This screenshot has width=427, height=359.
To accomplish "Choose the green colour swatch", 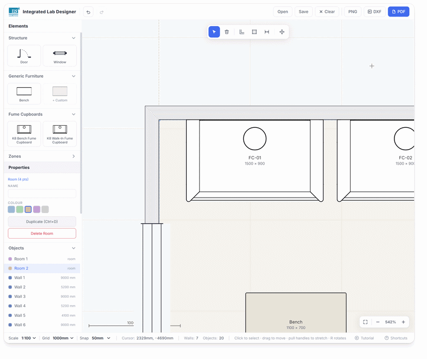I will tap(20, 209).
